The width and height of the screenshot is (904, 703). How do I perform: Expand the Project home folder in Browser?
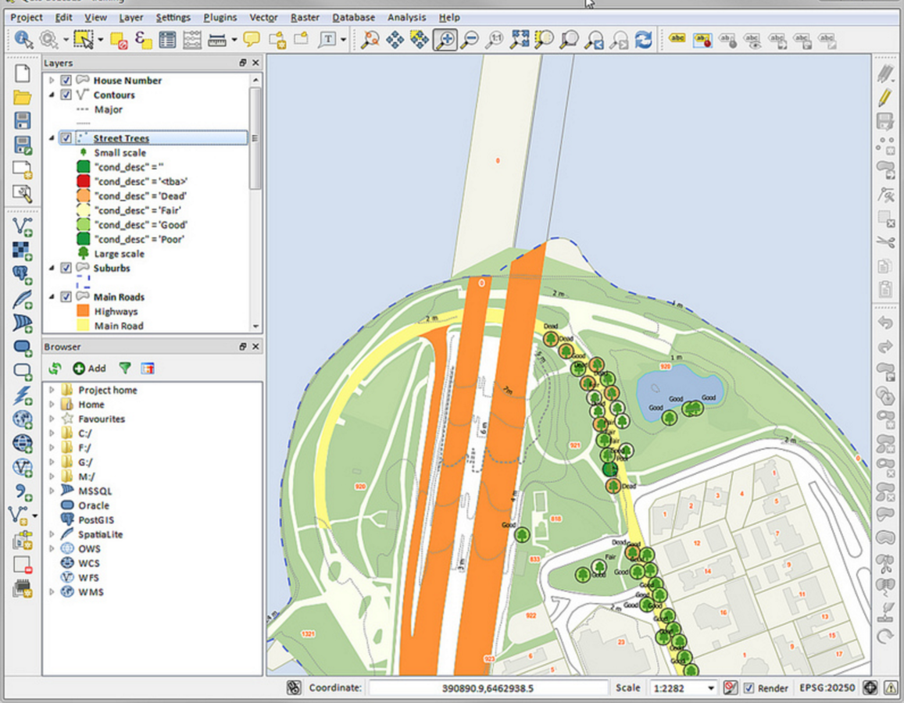[x=52, y=390]
